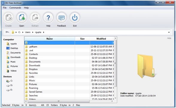Select Desktop in the Computer sidebar
The height and width of the screenshot is (108, 176).
point(14,48)
